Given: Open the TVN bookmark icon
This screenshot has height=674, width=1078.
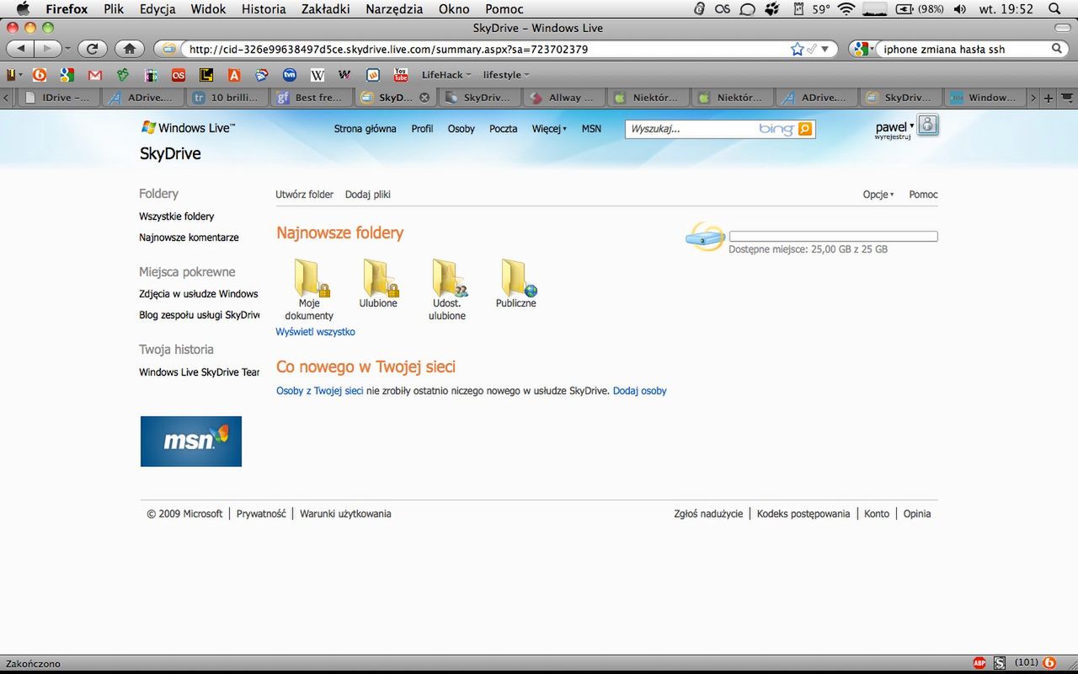Looking at the screenshot, I should coord(289,75).
